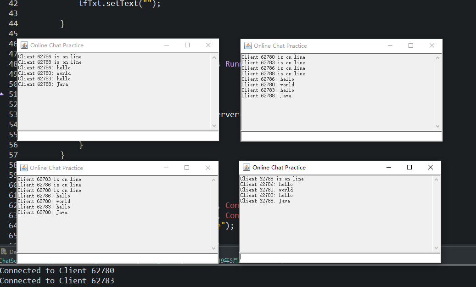The image size is (476, 287).
Task: Click scroll-up arrow in window listing 62780 first
Action: point(437,58)
